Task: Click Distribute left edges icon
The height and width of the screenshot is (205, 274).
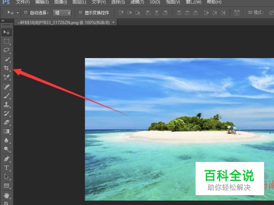Action: [x=206, y=13]
